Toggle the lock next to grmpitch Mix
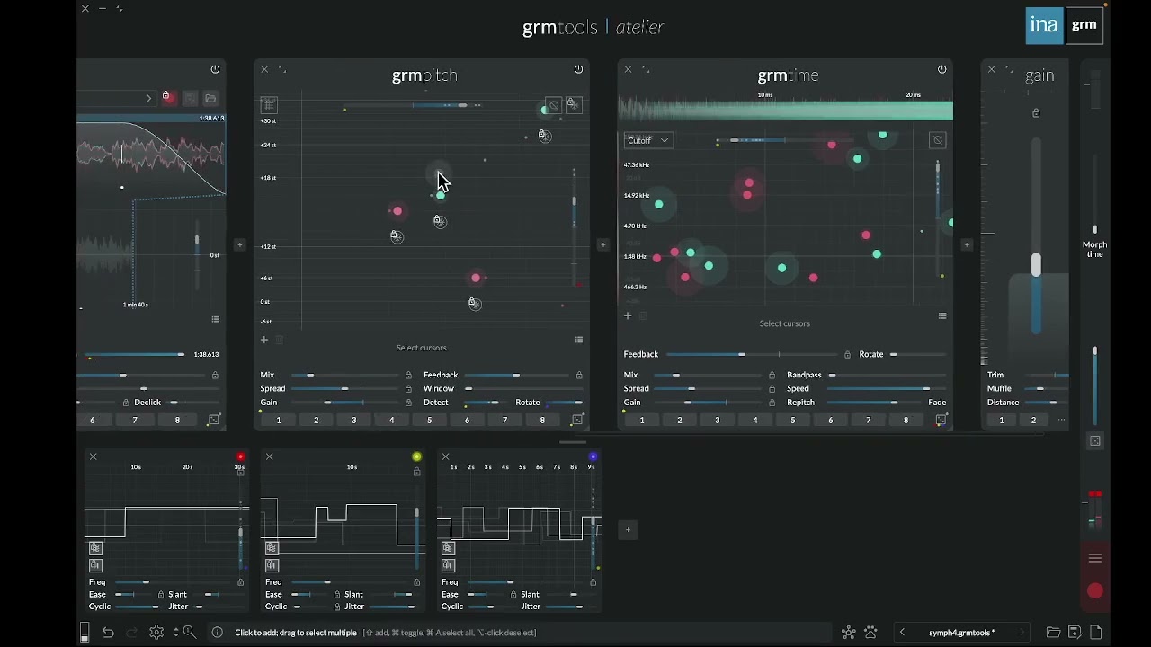 click(x=408, y=375)
